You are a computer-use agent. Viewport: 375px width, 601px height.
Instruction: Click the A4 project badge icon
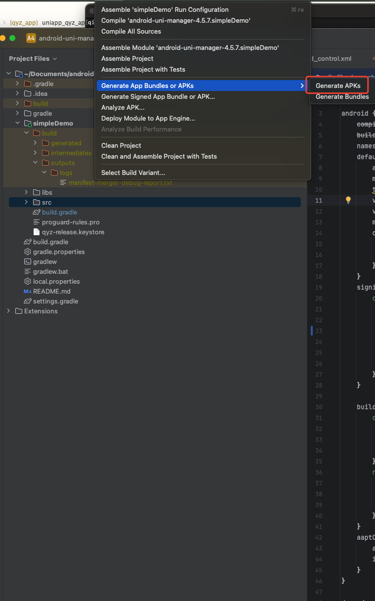point(31,38)
